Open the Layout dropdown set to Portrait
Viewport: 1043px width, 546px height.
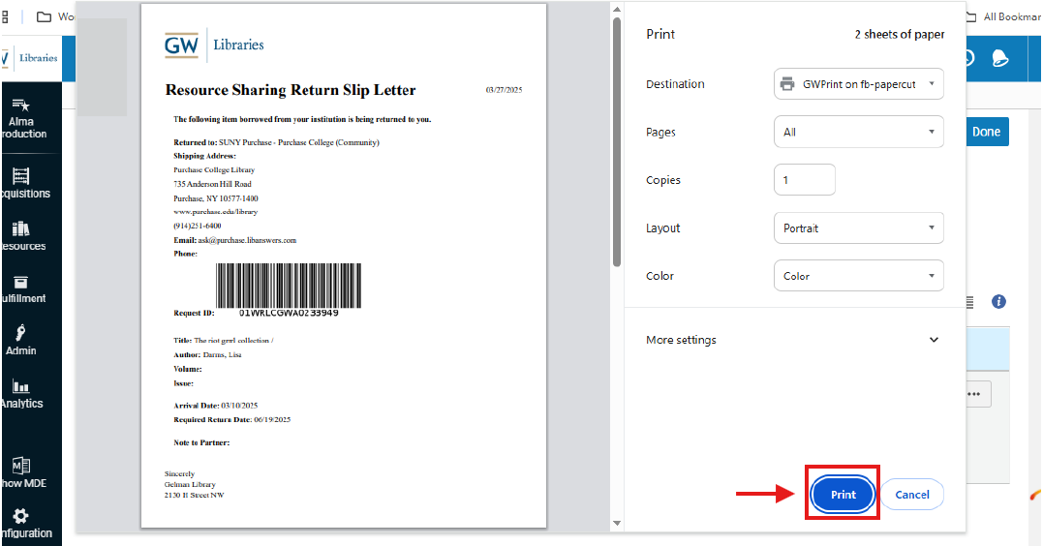coord(858,228)
